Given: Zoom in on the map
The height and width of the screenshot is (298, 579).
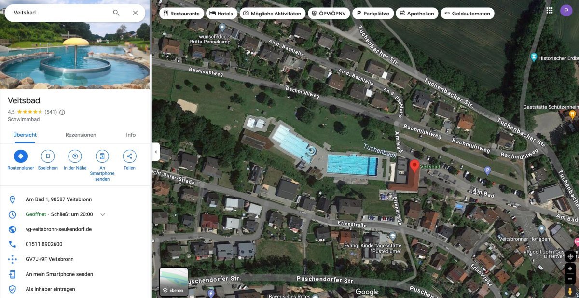Looking at the screenshot, I should [570, 269].
